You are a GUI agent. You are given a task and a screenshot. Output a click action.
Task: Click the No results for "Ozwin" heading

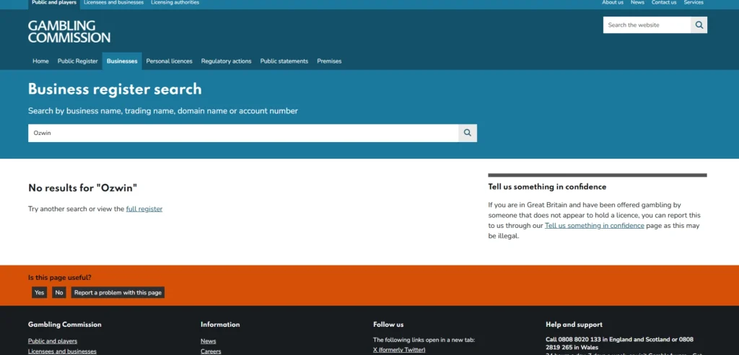point(82,188)
